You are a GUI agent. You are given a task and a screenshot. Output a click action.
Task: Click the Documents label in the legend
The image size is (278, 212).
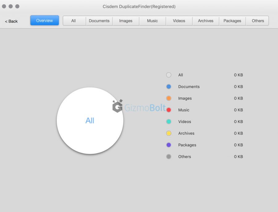(x=189, y=87)
